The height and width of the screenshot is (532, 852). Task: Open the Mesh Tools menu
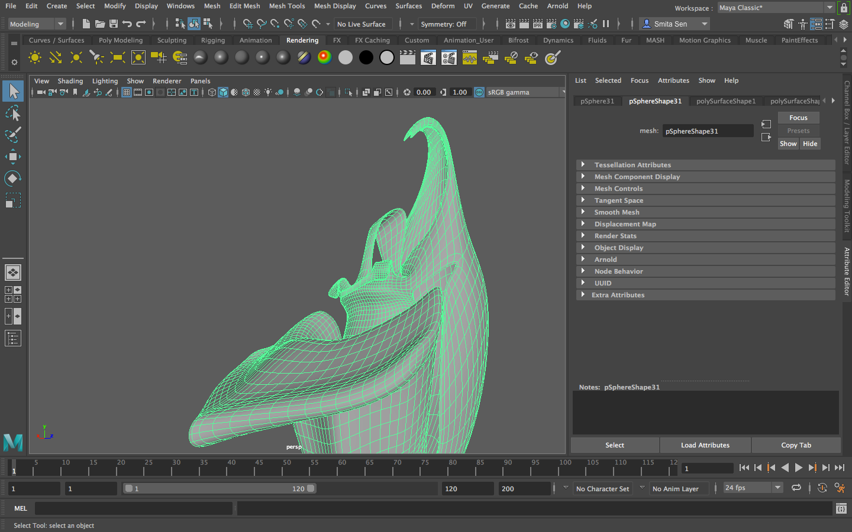[x=286, y=6]
